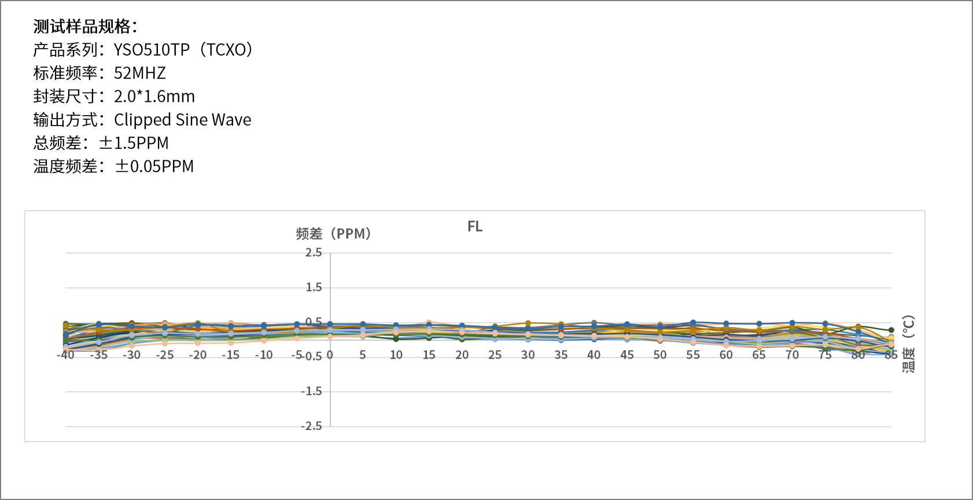Click the 总频差 ±1.5PPM line

coord(101,143)
